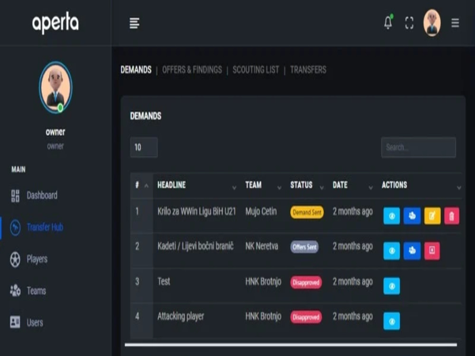
Task: Click blue group icon for Kadeti row
Action: (x=412, y=251)
